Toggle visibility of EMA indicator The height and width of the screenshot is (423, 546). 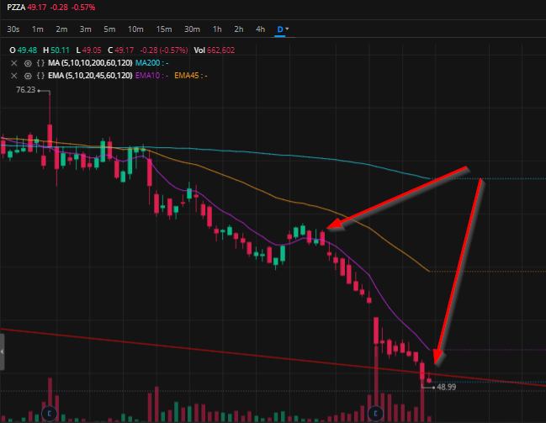click(x=28, y=76)
